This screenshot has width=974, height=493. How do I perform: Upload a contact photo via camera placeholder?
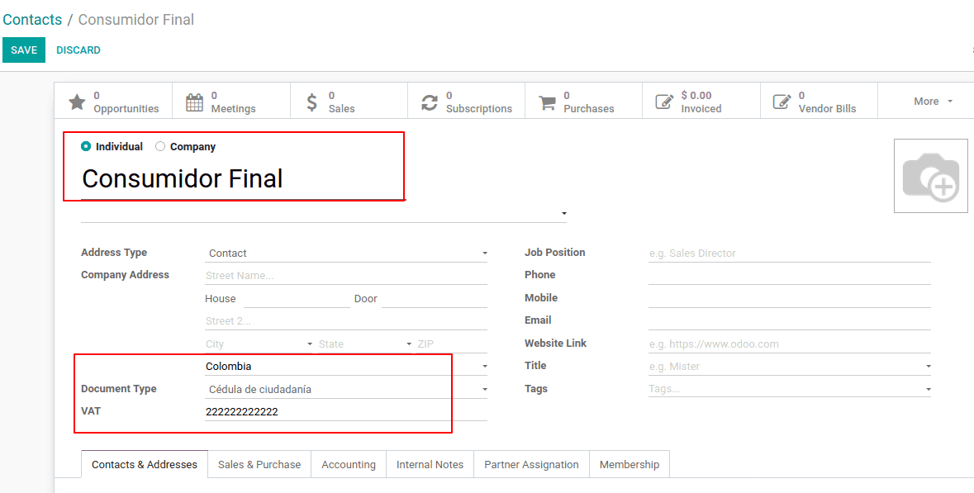pos(930,176)
